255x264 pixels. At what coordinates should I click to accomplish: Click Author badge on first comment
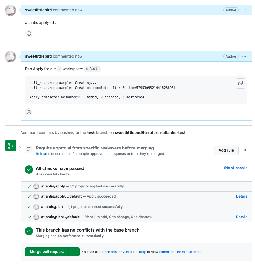(x=231, y=10)
